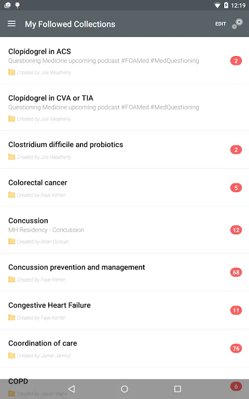
Task: Tap folder icon under Colorectal cancer
Action: (x=12, y=195)
